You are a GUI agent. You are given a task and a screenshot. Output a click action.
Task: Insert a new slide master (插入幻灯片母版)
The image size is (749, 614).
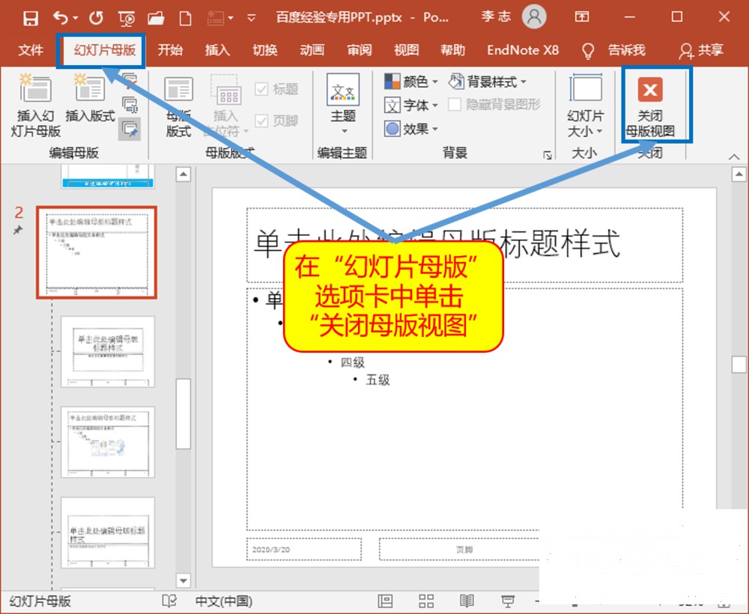pyautogui.click(x=35, y=106)
